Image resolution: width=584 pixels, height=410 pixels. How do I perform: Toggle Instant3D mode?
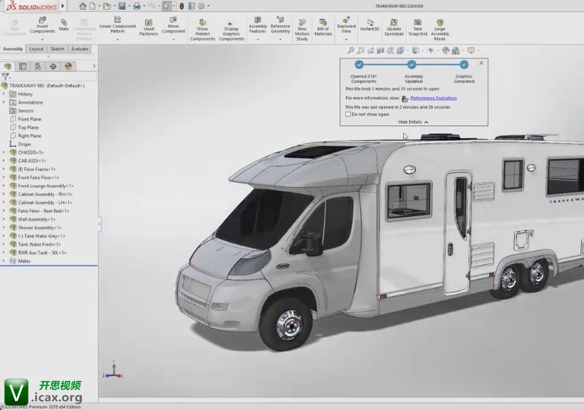tap(370, 26)
